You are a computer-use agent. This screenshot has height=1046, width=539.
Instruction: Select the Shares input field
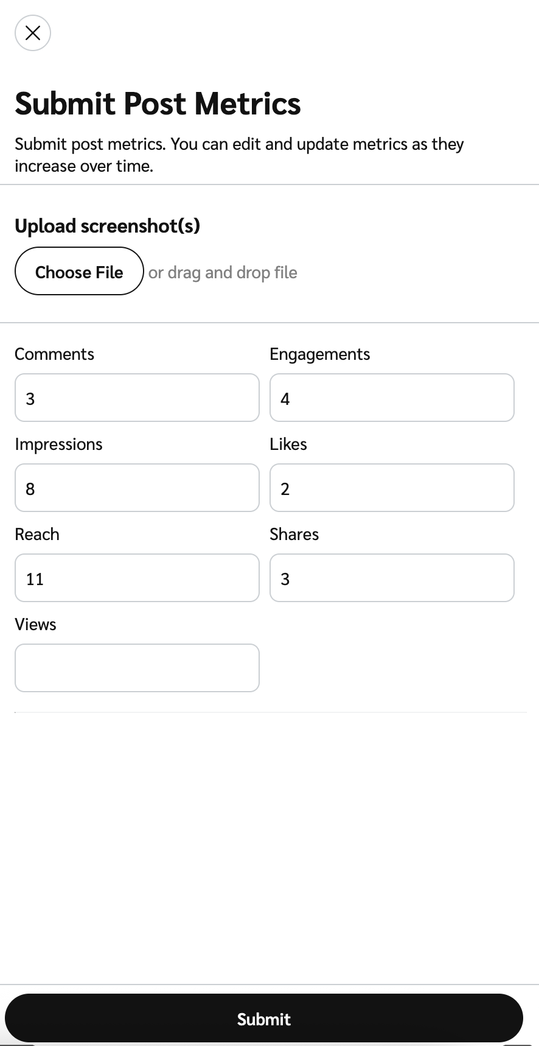click(x=392, y=578)
